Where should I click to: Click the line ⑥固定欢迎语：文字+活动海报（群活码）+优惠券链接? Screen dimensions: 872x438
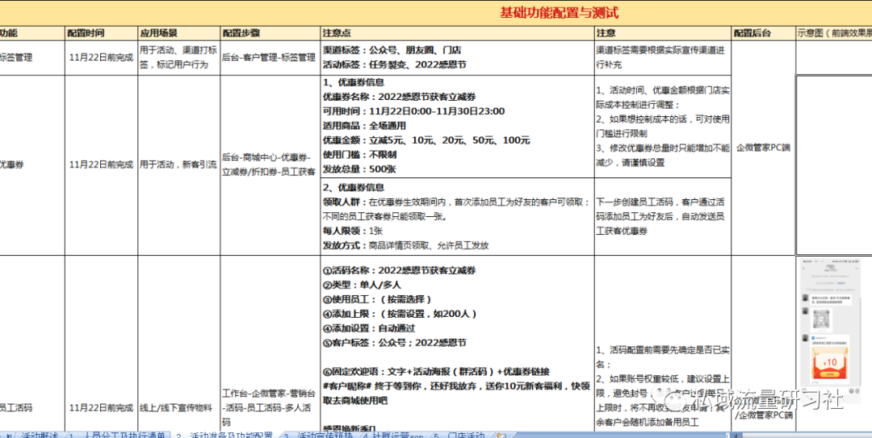click(437, 371)
